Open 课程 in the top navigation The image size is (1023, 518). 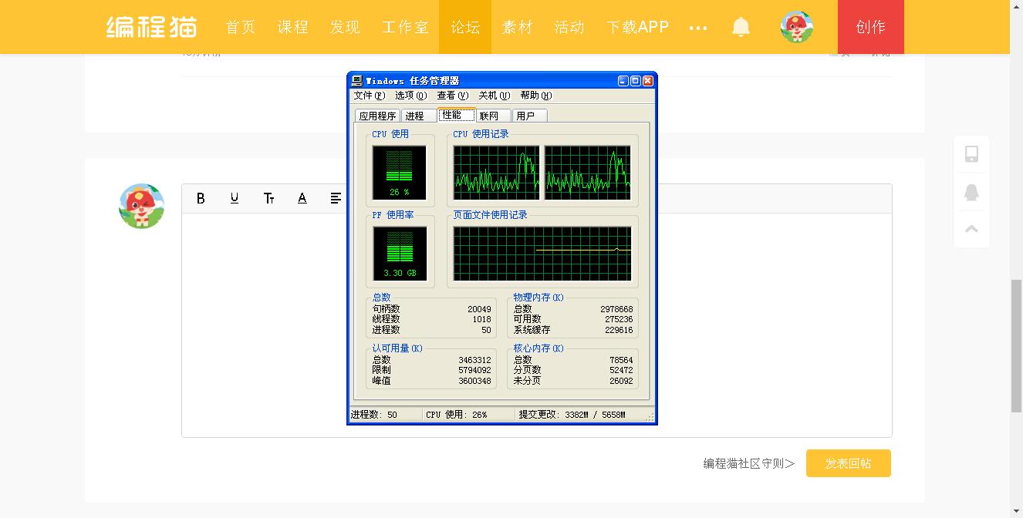pyautogui.click(x=293, y=27)
